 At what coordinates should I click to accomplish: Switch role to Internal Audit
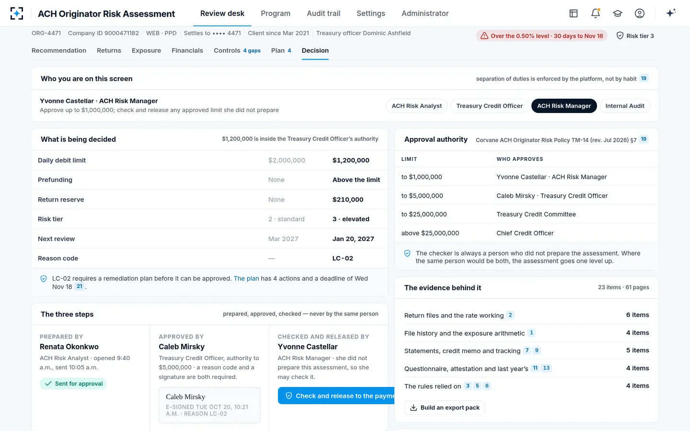point(625,106)
